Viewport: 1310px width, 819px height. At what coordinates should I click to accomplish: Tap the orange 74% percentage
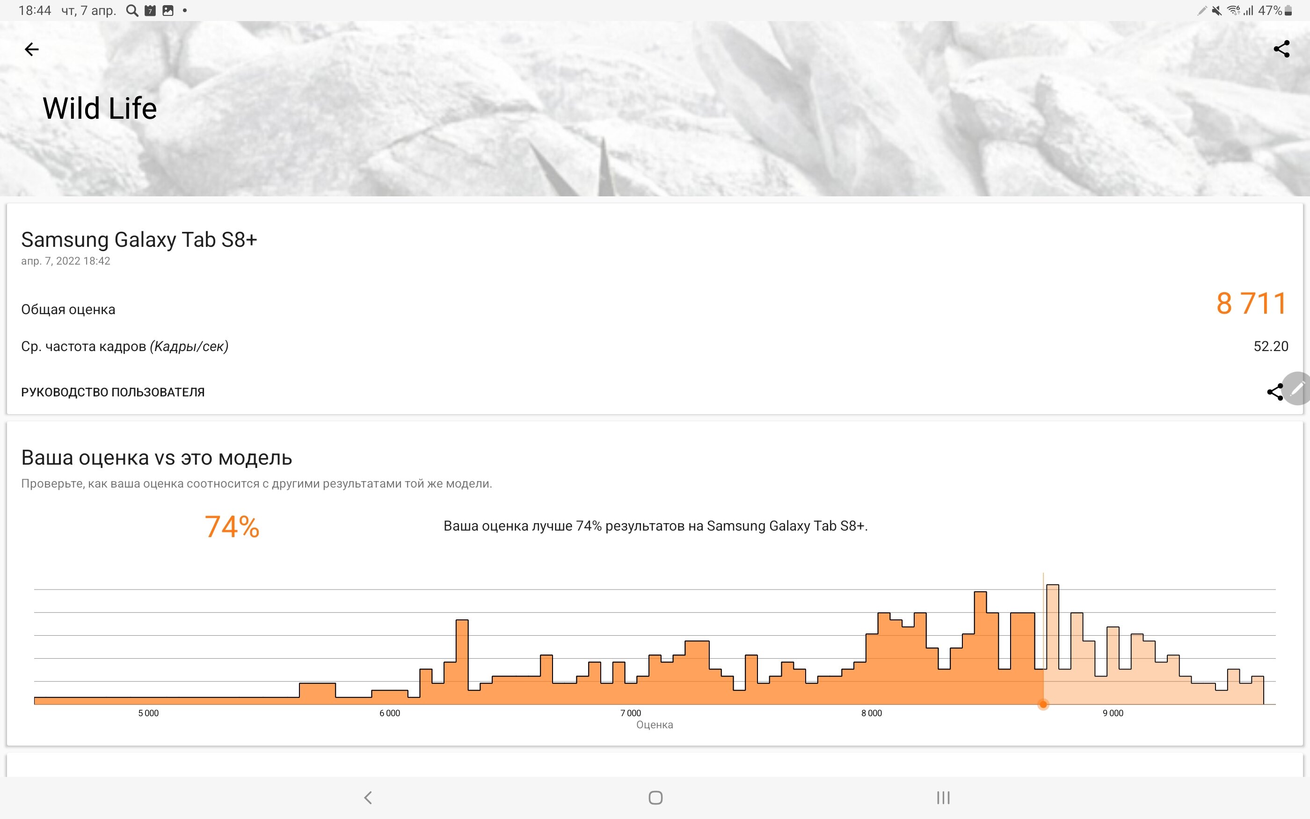click(232, 526)
